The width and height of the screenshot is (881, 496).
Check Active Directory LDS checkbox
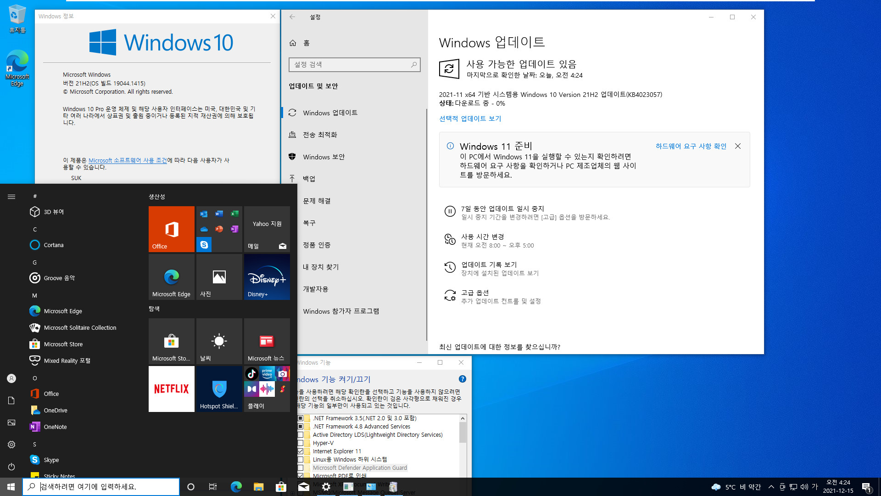click(x=301, y=435)
